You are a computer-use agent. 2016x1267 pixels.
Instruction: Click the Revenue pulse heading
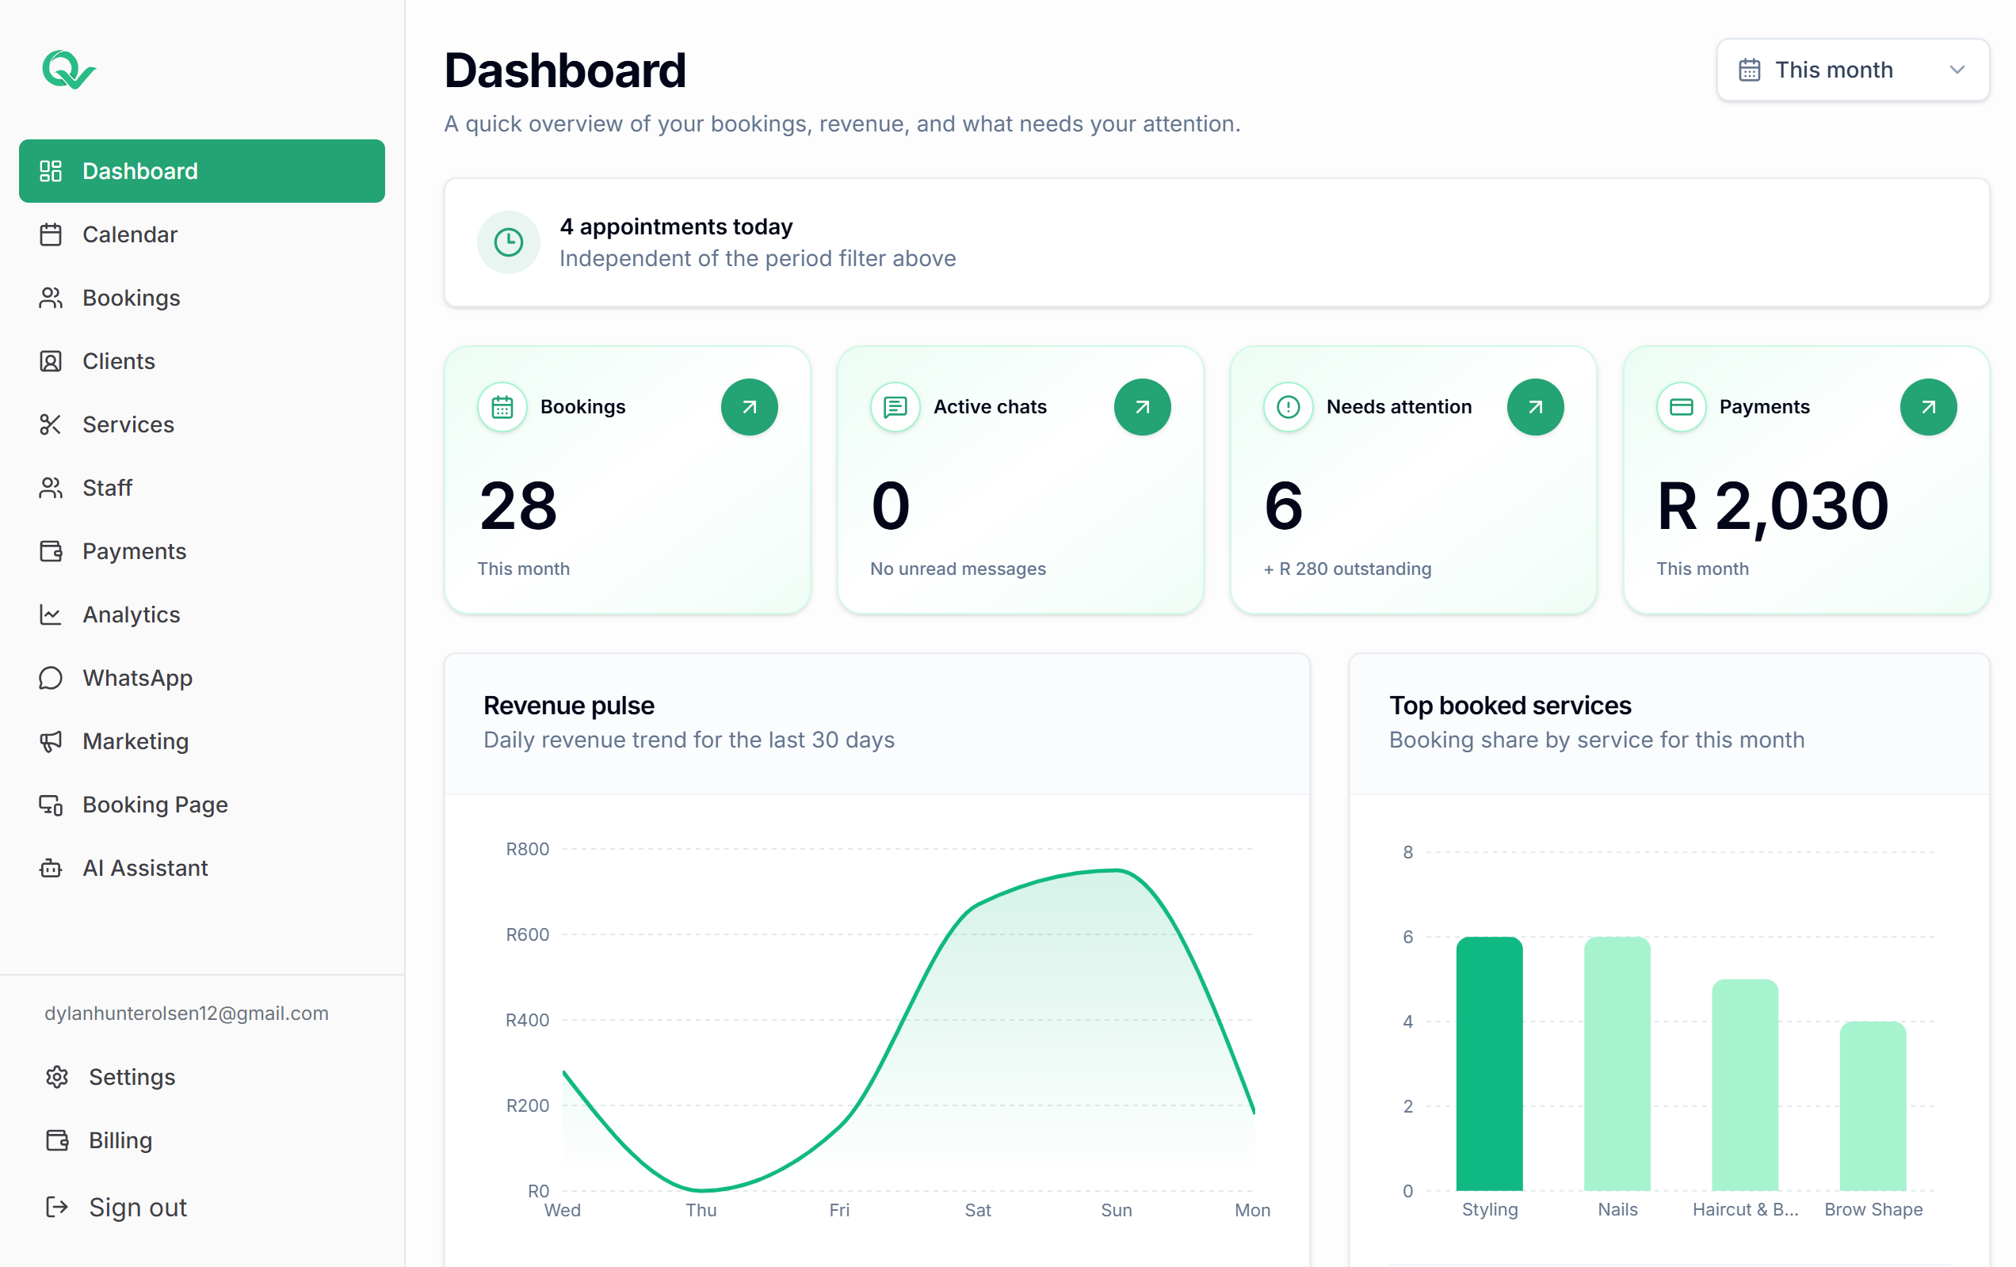pyautogui.click(x=569, y=706)
